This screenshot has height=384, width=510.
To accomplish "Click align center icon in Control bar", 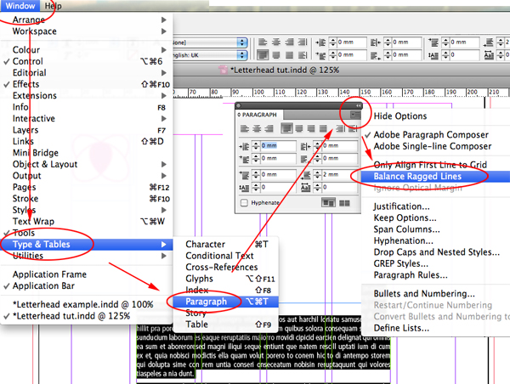I will tap(276, 42).
